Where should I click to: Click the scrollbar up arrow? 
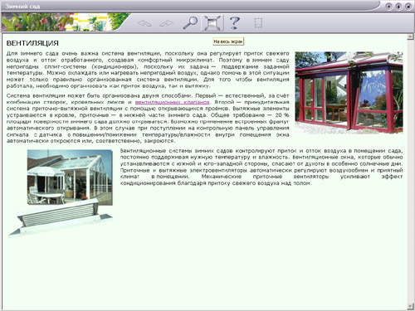pyautogui.click(x=410, y=36)
